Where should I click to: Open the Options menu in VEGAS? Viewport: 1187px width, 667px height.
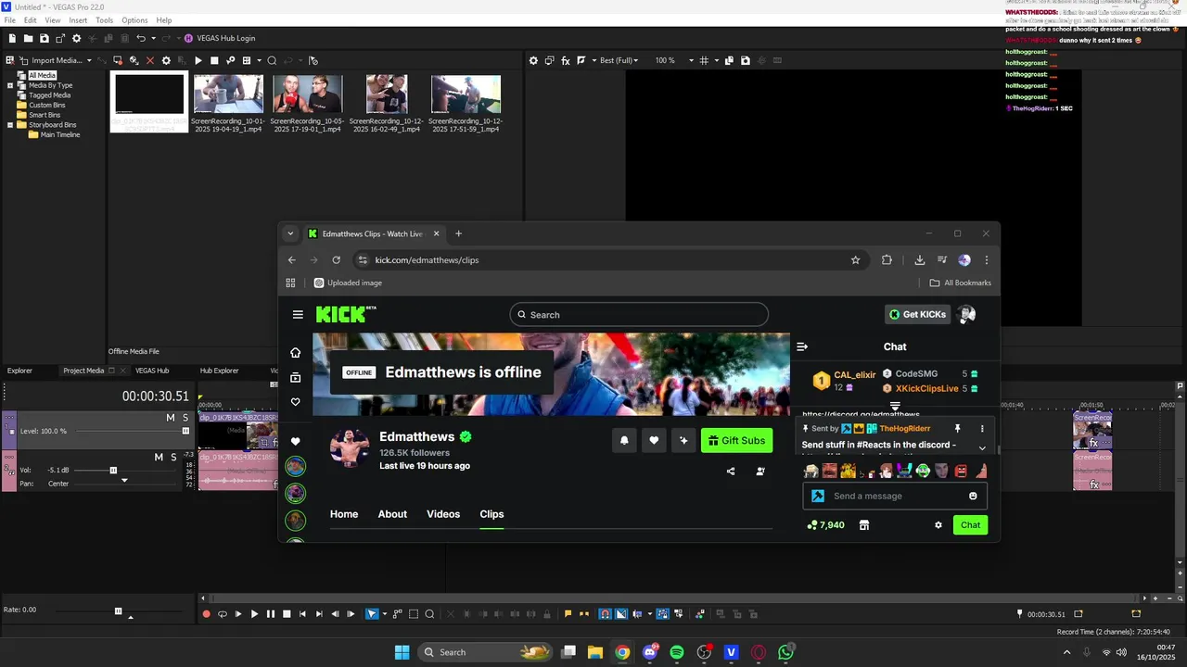(134, 20)
